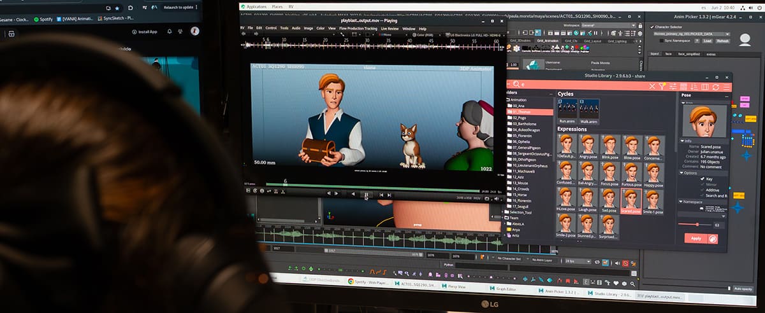Click Relaunch to update in the browser
765x313 pixels.
[x=180, y=7]
